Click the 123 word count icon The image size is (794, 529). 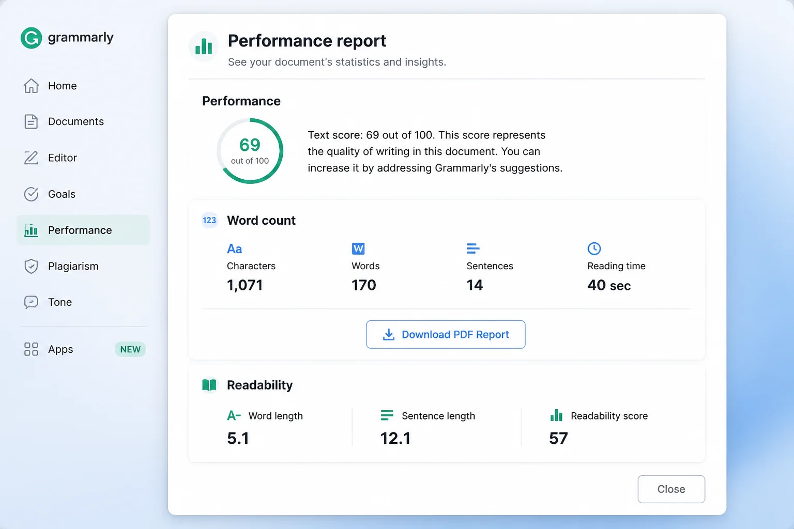pyautogui.click(x=209, y=221)
